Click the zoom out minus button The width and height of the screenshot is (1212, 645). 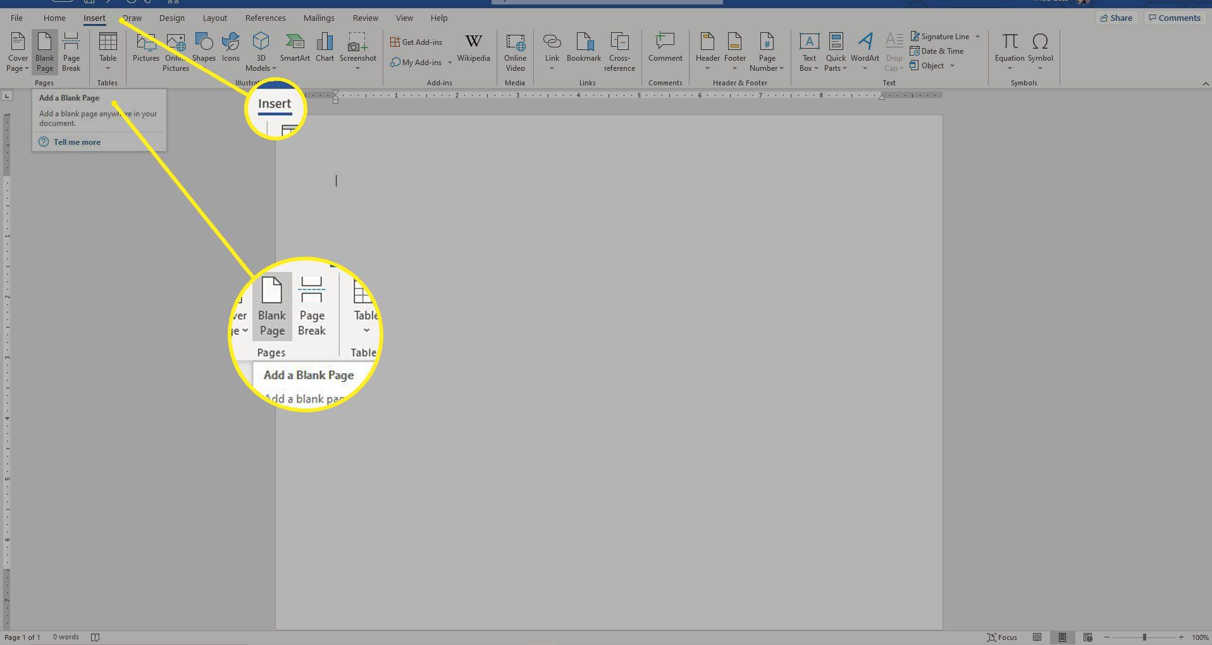(1106, 637)
